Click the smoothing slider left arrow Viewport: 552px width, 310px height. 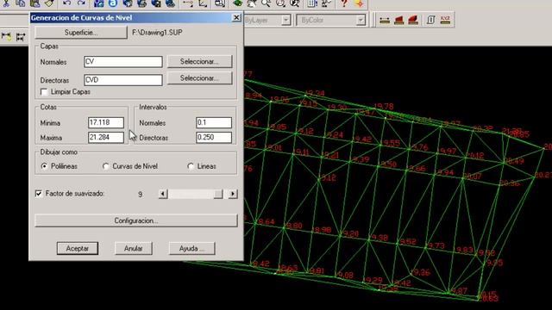[163, 194]
